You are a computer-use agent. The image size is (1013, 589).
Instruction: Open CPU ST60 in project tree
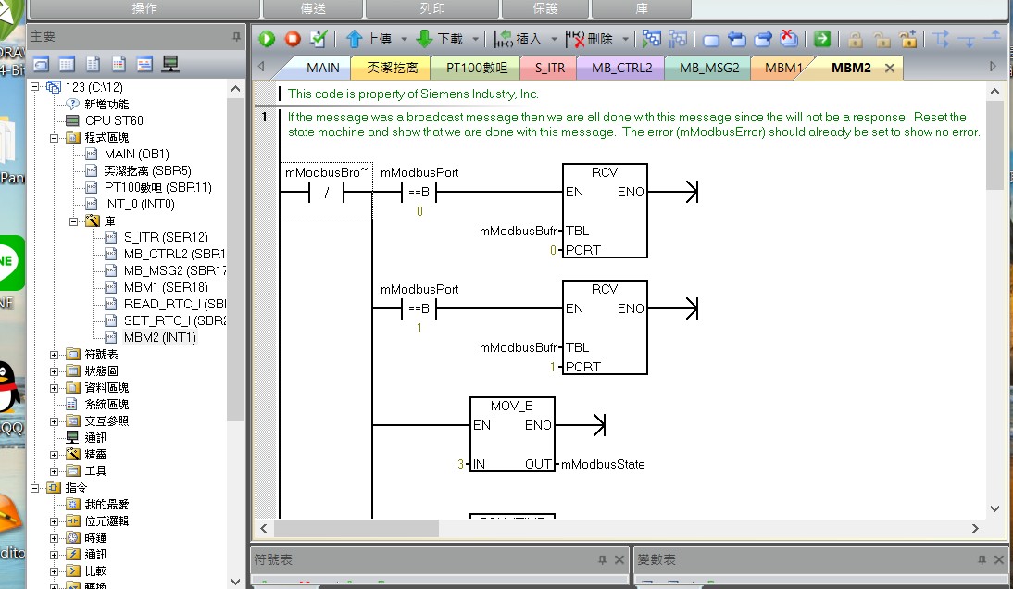(x=113, y=120)
